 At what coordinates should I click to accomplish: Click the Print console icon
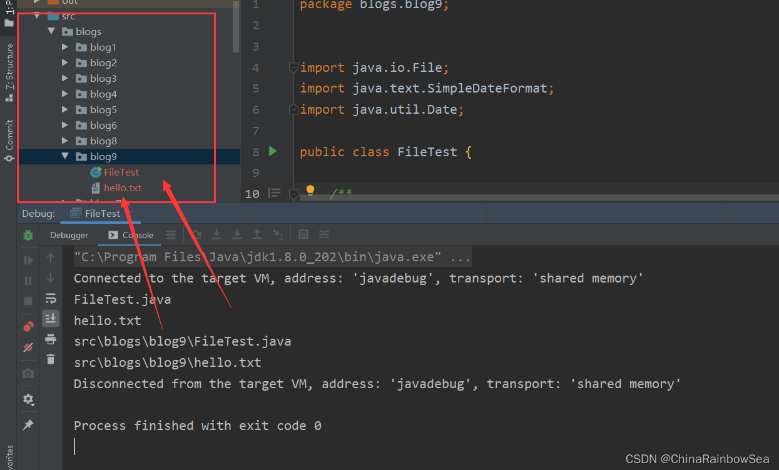(51, 339)
